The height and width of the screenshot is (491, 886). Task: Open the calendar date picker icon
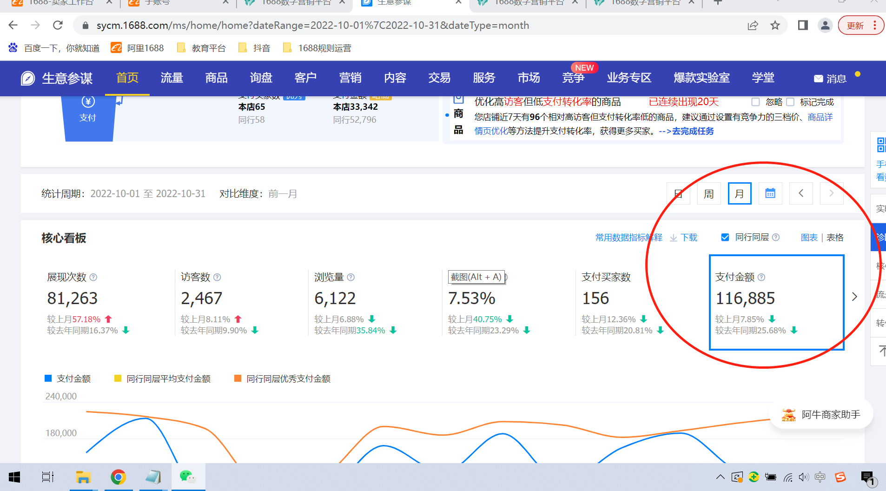coord(770,193)
